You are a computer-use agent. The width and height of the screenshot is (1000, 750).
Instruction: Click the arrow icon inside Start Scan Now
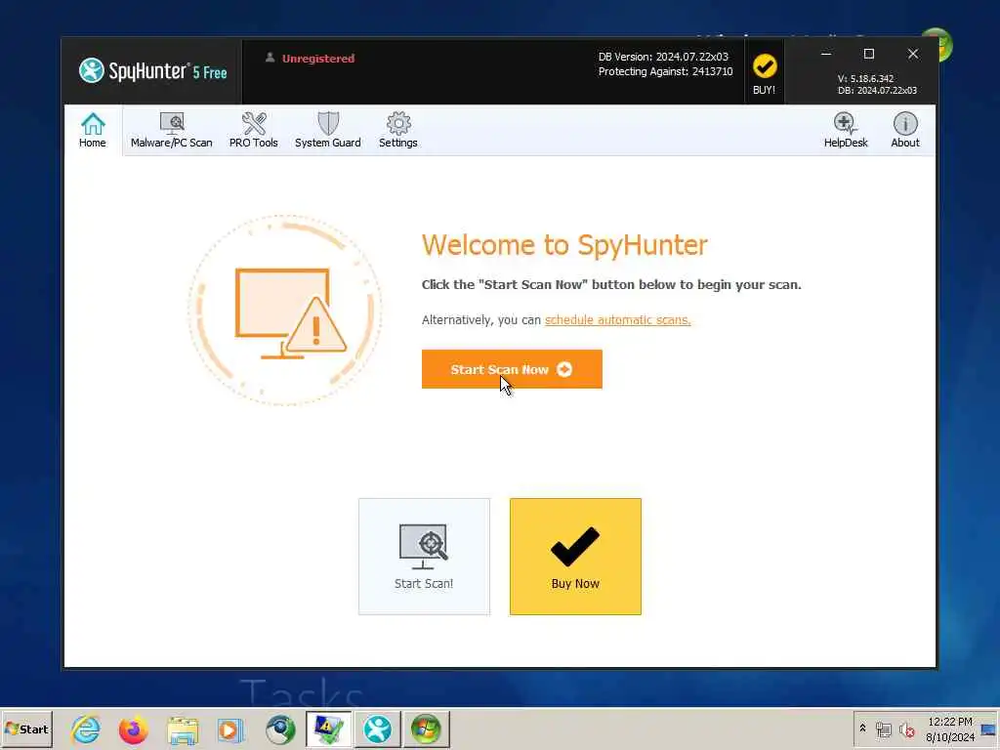pos(563,369)
